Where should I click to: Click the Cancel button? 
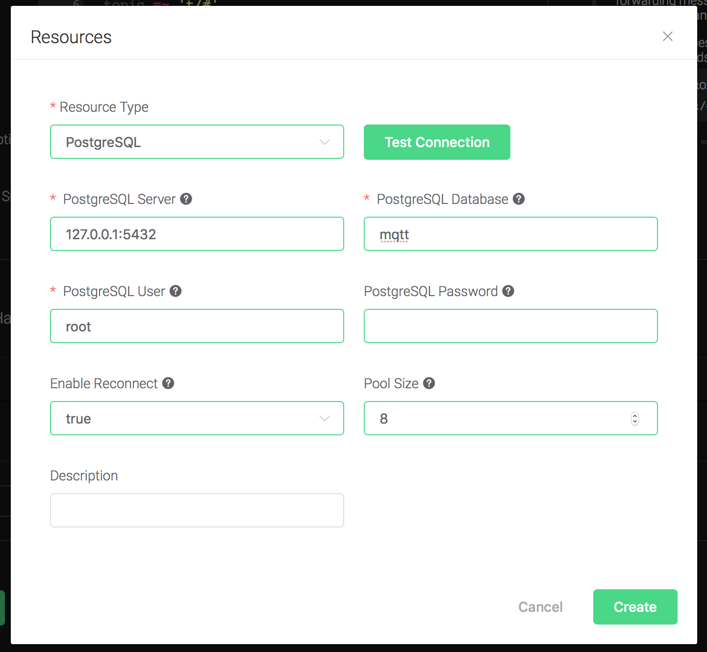pyautogui.click(x=540, y=607)
